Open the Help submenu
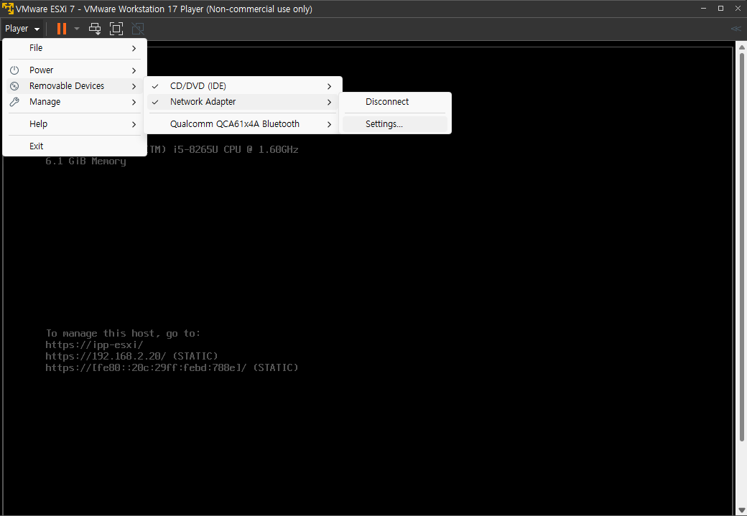747x516 pixels. point(74,124)
